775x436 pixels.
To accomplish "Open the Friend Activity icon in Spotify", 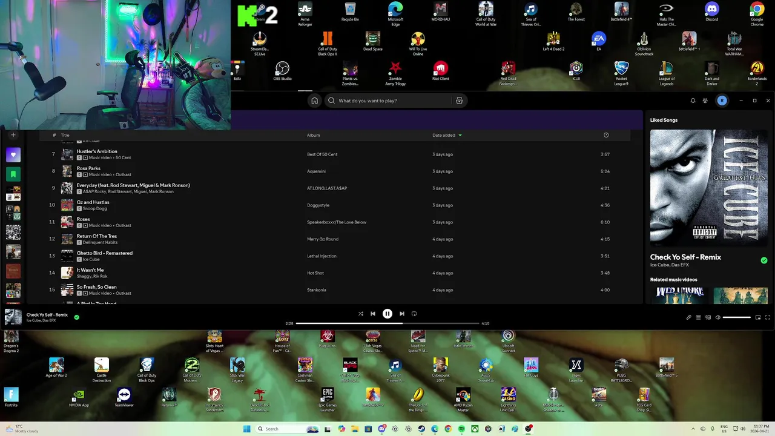I will [x=705, y=101].
